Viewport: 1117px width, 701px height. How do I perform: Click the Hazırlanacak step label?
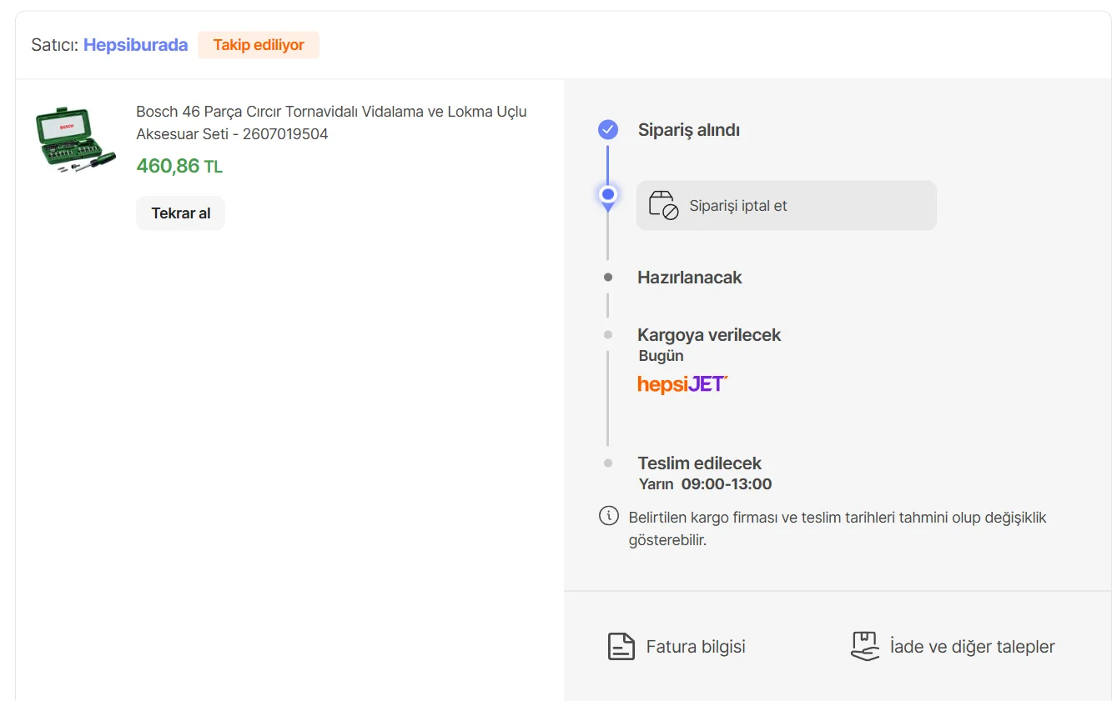690,278
